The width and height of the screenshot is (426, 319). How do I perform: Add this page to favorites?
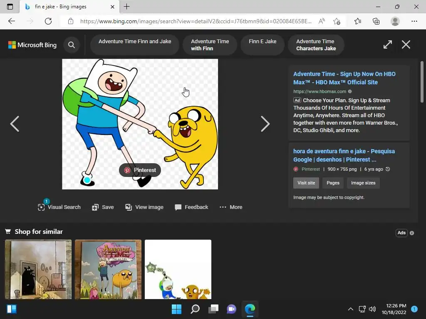click(337, 21)
